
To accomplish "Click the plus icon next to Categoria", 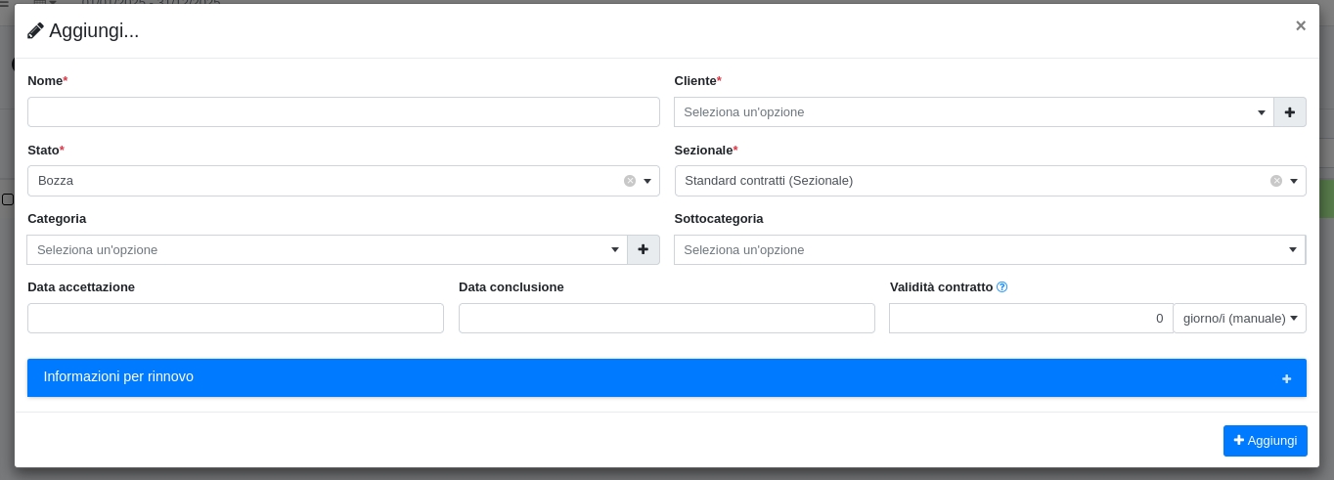I will click(643, 250).
